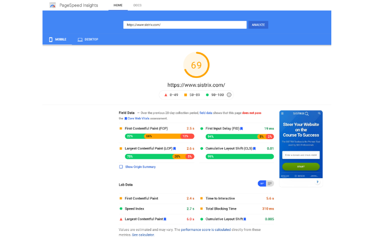Viewport: 374px width, 240px height.
Task: Switch to the MOBILE tab
Action: [57, 39]
